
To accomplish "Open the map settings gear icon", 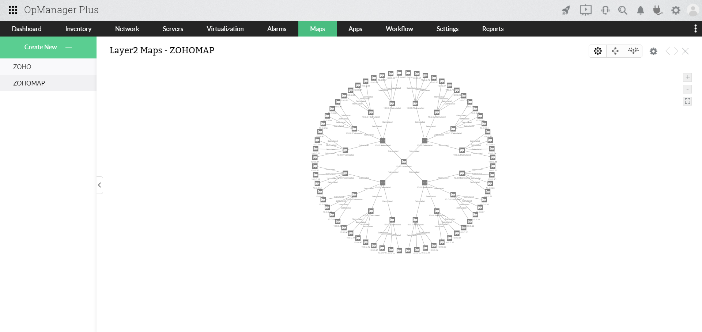I will click(653, 51).
